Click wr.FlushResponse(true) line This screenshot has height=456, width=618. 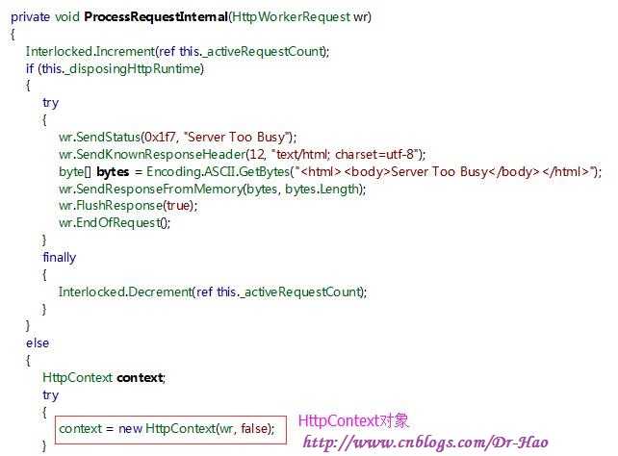click(128, 206)
